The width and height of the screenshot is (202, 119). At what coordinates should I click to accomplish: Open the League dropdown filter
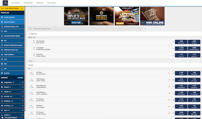31,61
